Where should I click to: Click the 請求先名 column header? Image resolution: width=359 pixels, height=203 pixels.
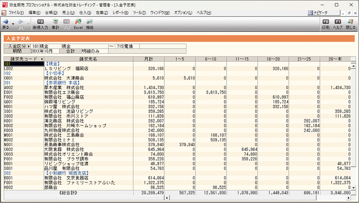[x=89, y=59]
